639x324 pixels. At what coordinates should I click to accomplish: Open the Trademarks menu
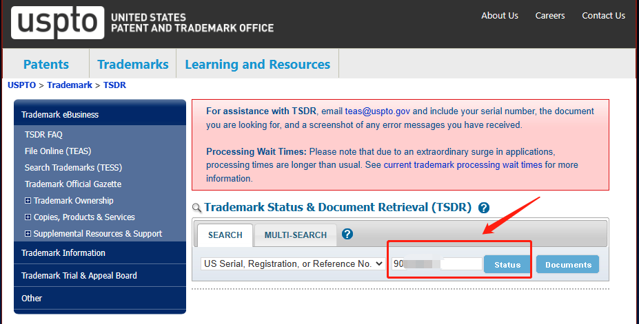(133, 65)
